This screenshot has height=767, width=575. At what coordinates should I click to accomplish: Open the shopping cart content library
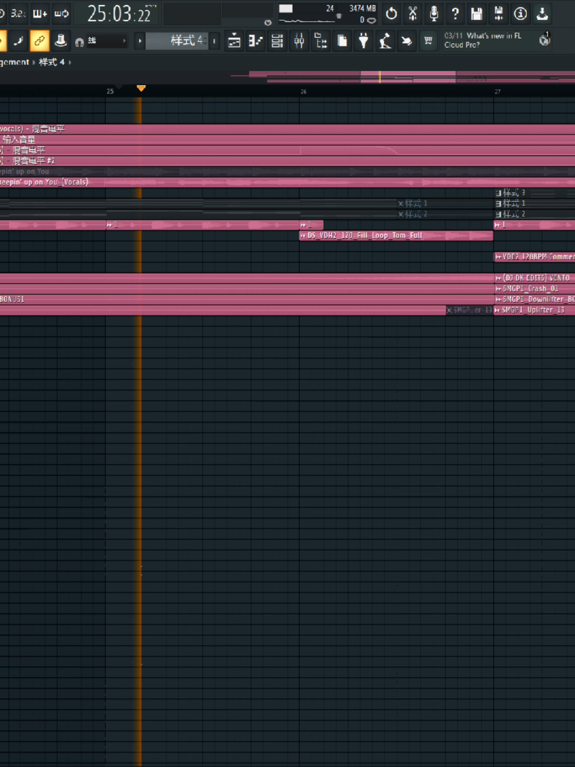click(x=428, y=41)
